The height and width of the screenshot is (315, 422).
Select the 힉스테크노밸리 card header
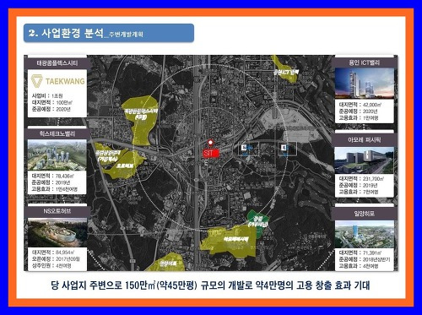pos(57,133)
